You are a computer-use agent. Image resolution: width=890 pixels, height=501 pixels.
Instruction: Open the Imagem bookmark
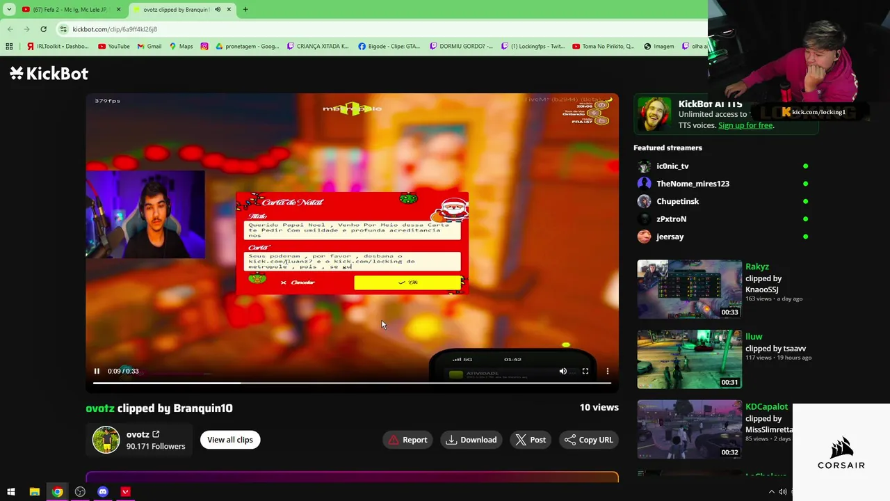point(659,47)
